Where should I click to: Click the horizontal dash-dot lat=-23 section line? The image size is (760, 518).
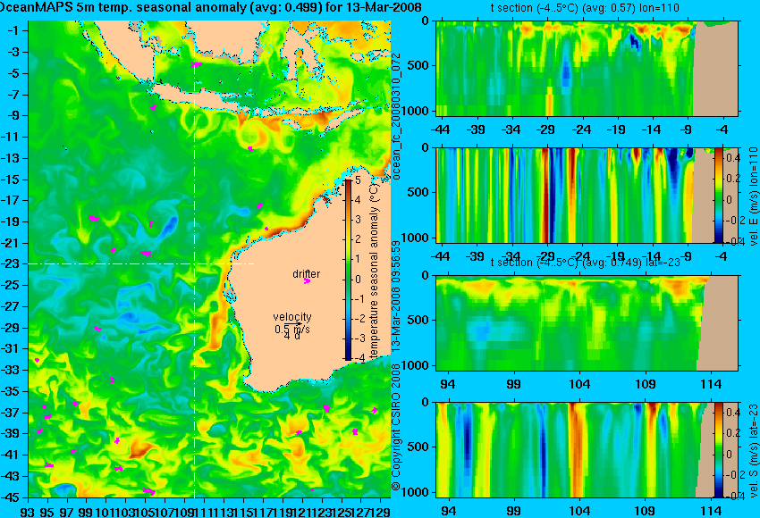[x=141, y=263]
